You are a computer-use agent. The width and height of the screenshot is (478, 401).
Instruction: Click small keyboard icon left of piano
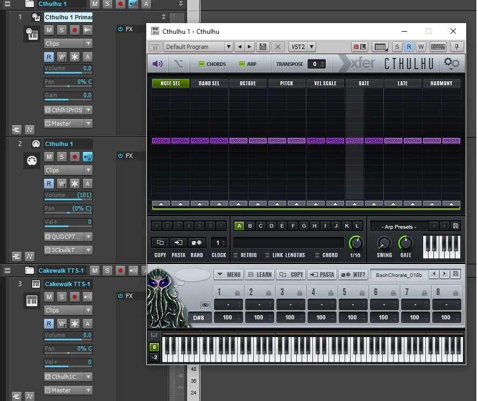coord(154,336)
